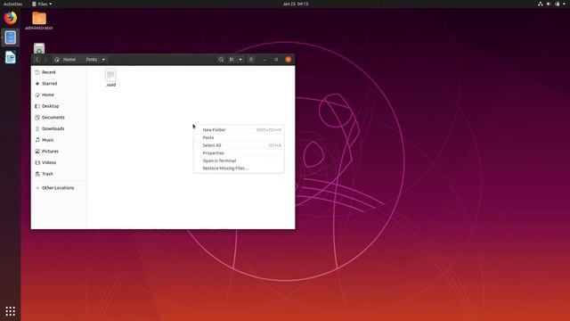Maximize the Files window

pos(276,60)
